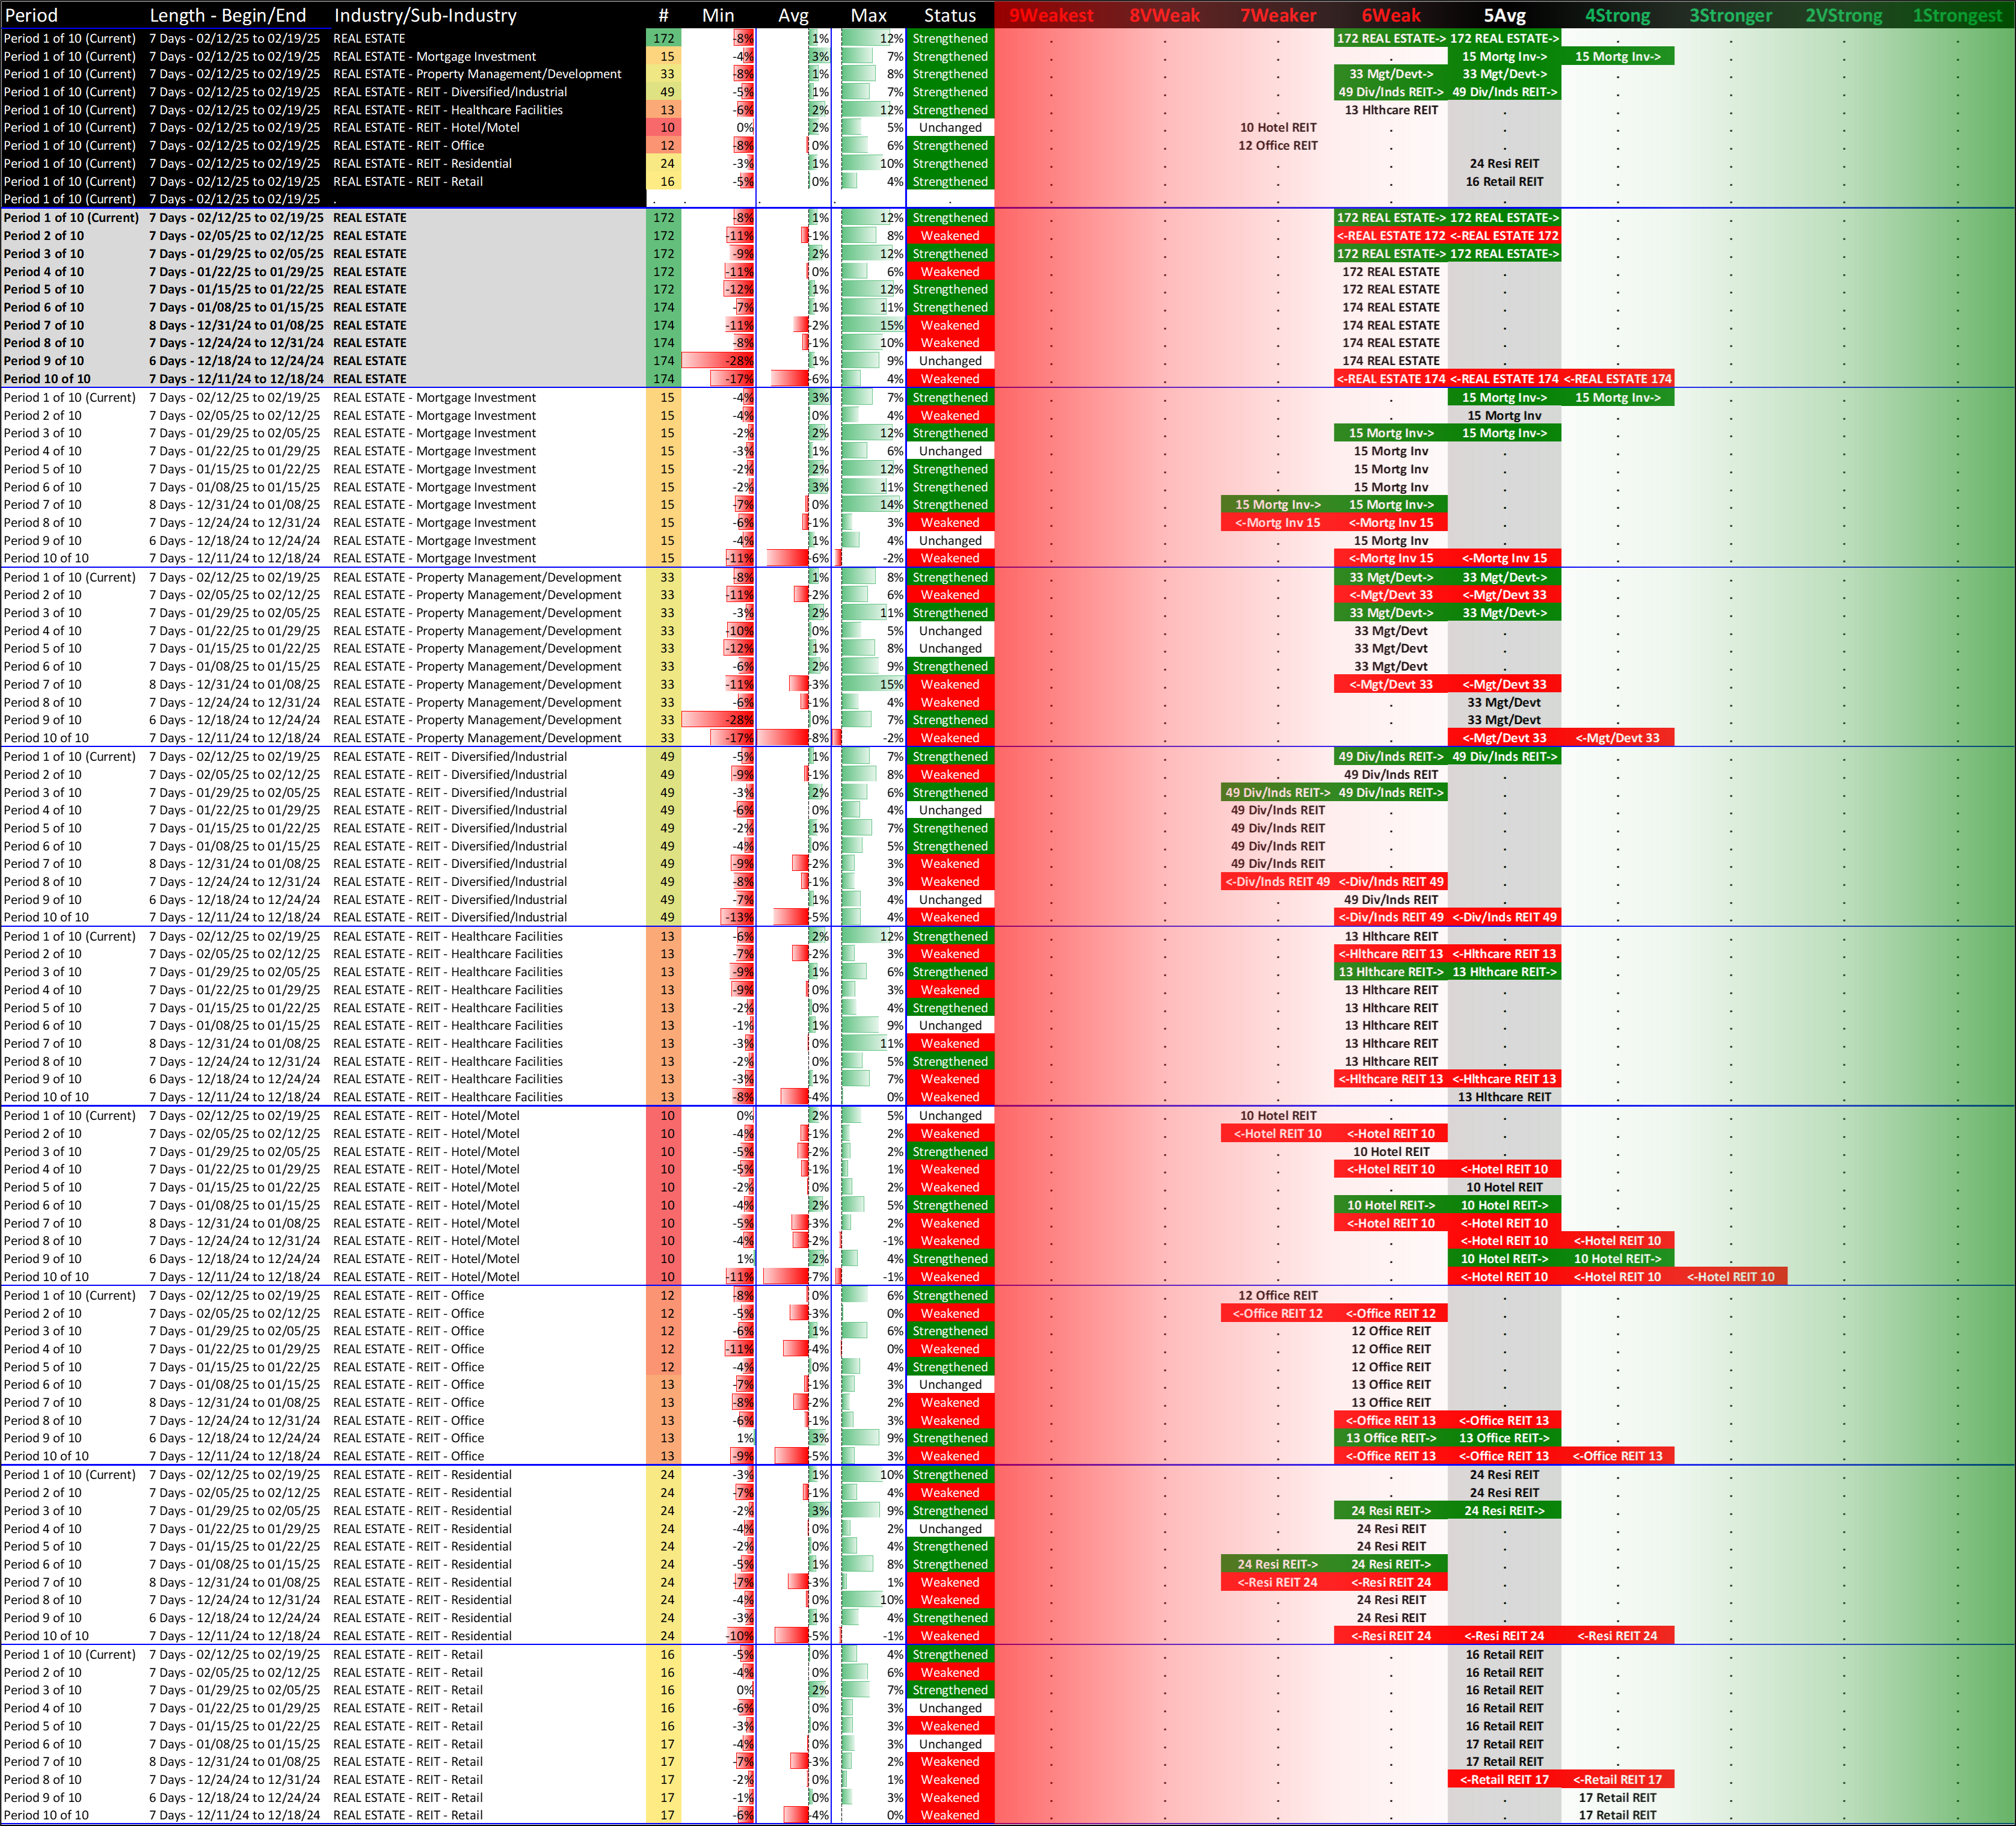Image resolution: width=2016 pixels, height=1826 pixels.
Task: Click the Industry/Sub-Industry column header
Action: coord(425,15)
